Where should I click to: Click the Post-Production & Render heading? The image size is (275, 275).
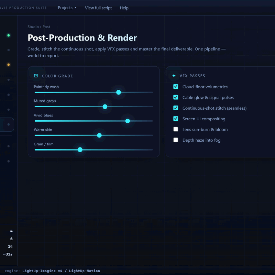click(x=82, y=38)
